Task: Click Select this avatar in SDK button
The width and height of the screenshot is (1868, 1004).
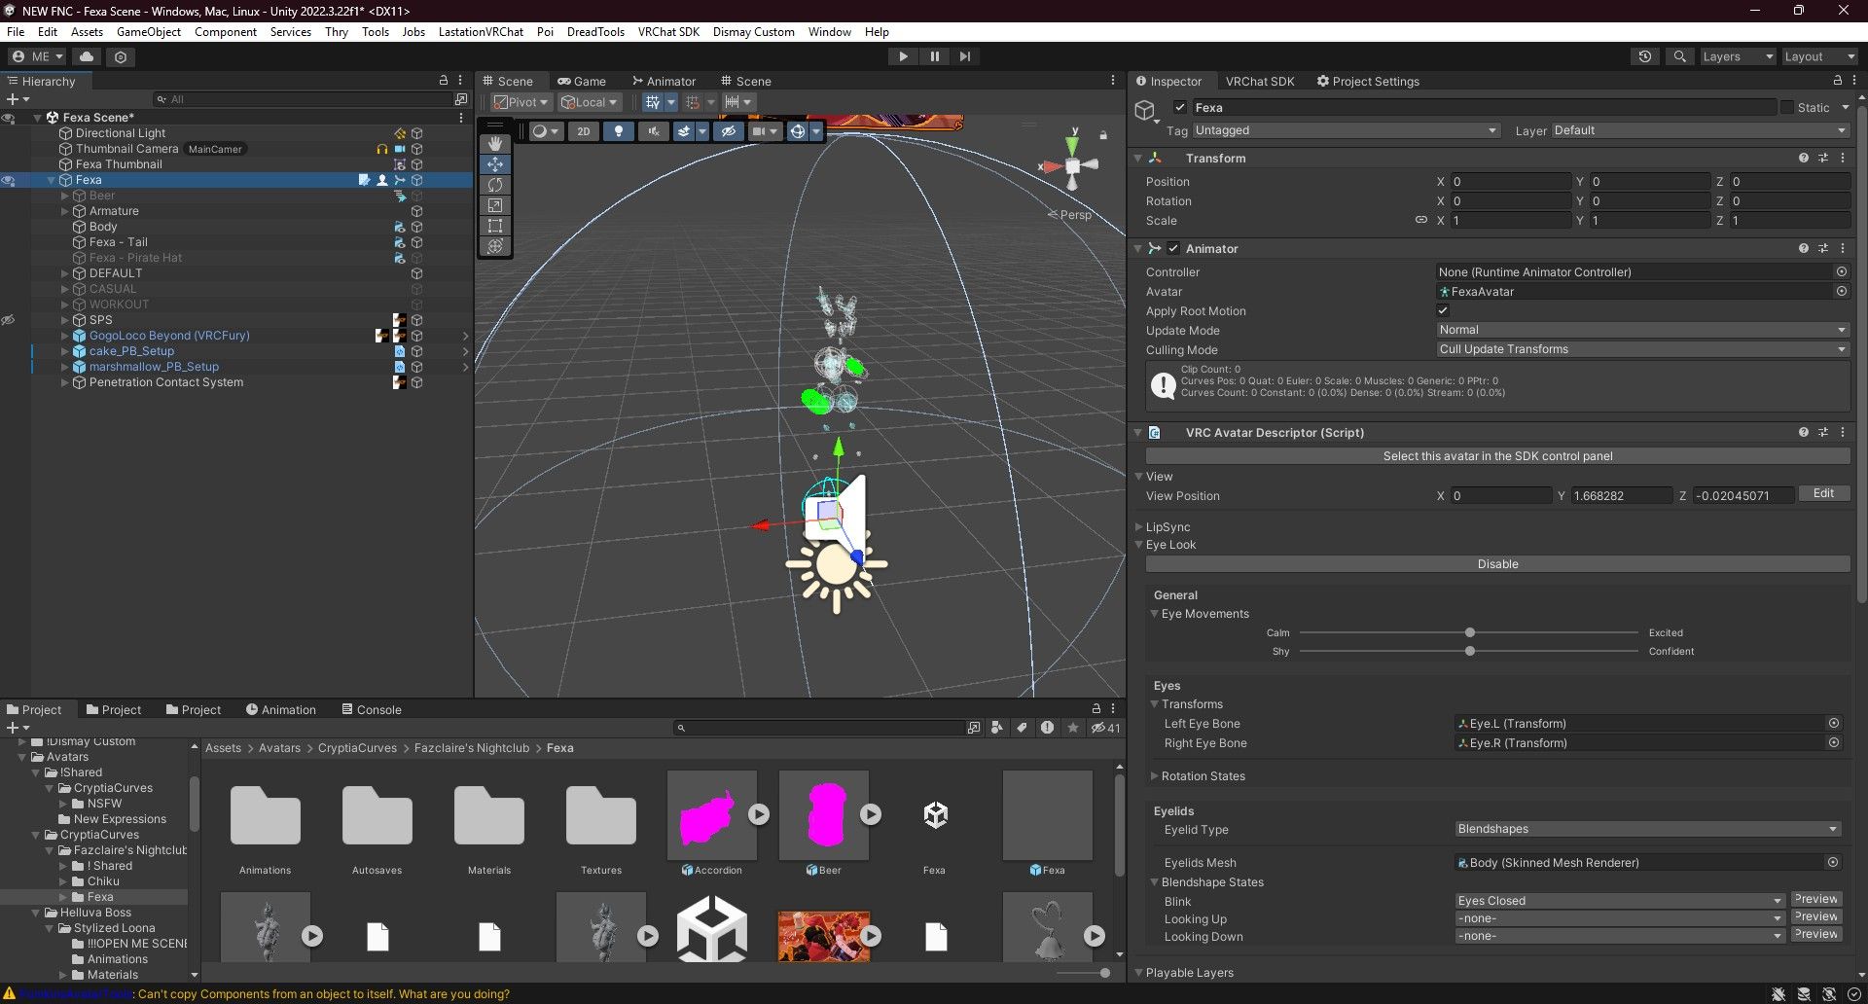Action: pyautogui.click(x=1497, y=456)
